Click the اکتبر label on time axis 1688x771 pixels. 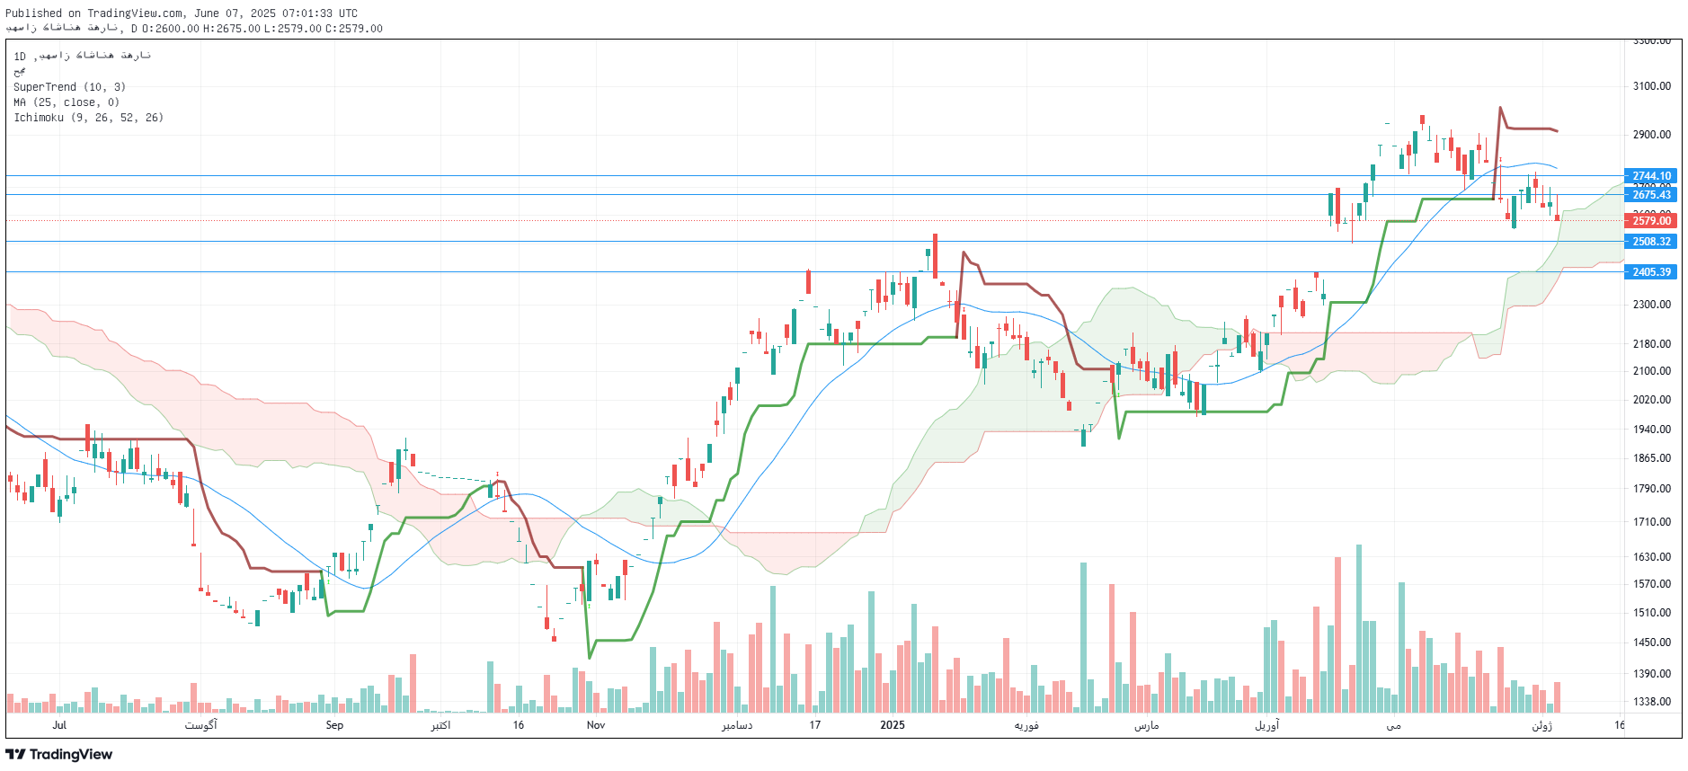(x=440, y=725)
